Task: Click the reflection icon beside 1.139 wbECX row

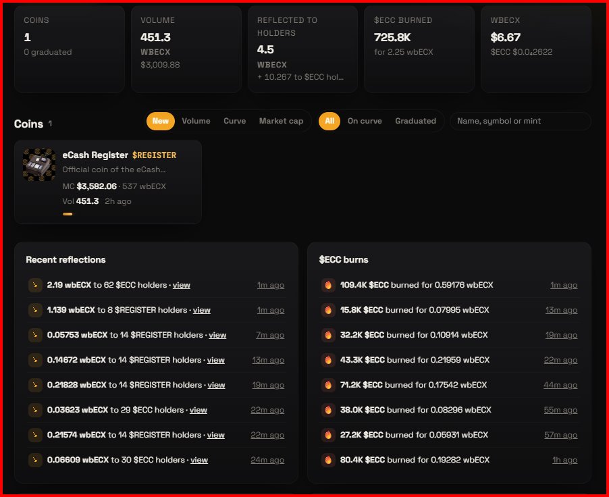Action: tap(35, 310)
